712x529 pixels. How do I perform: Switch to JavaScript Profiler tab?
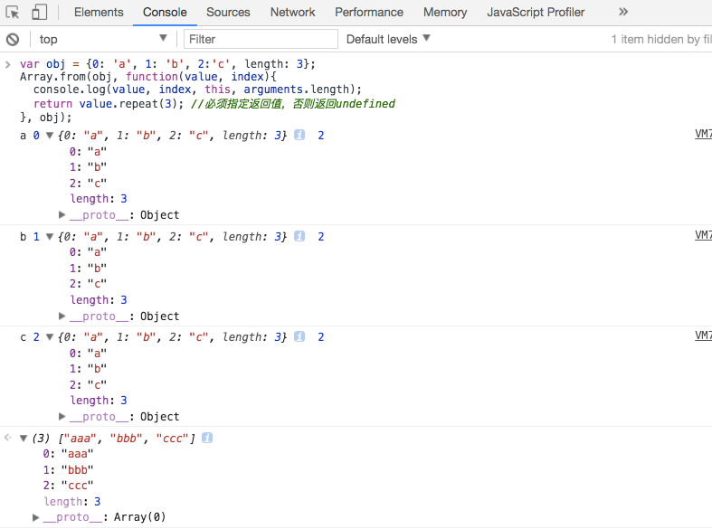click(536, 13)
